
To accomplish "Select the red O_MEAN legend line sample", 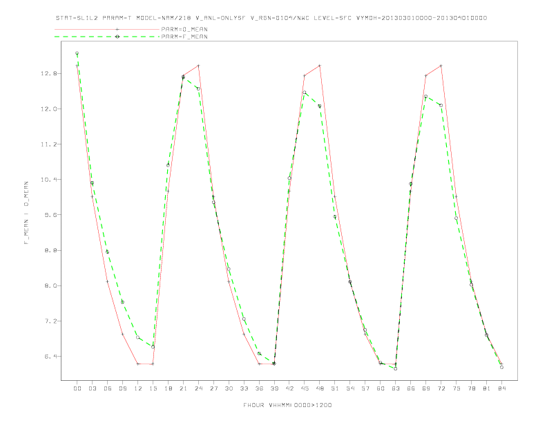I will (x=107, y=29).
